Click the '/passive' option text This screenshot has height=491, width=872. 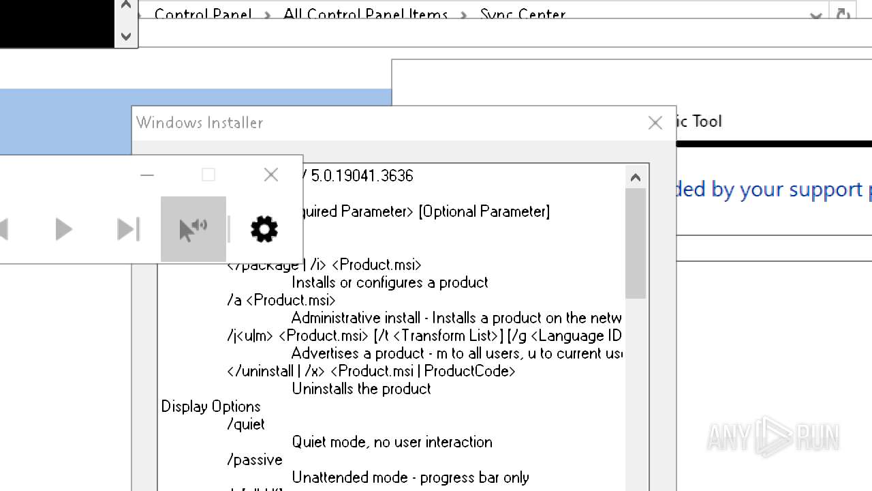click(x=254, y=460)
